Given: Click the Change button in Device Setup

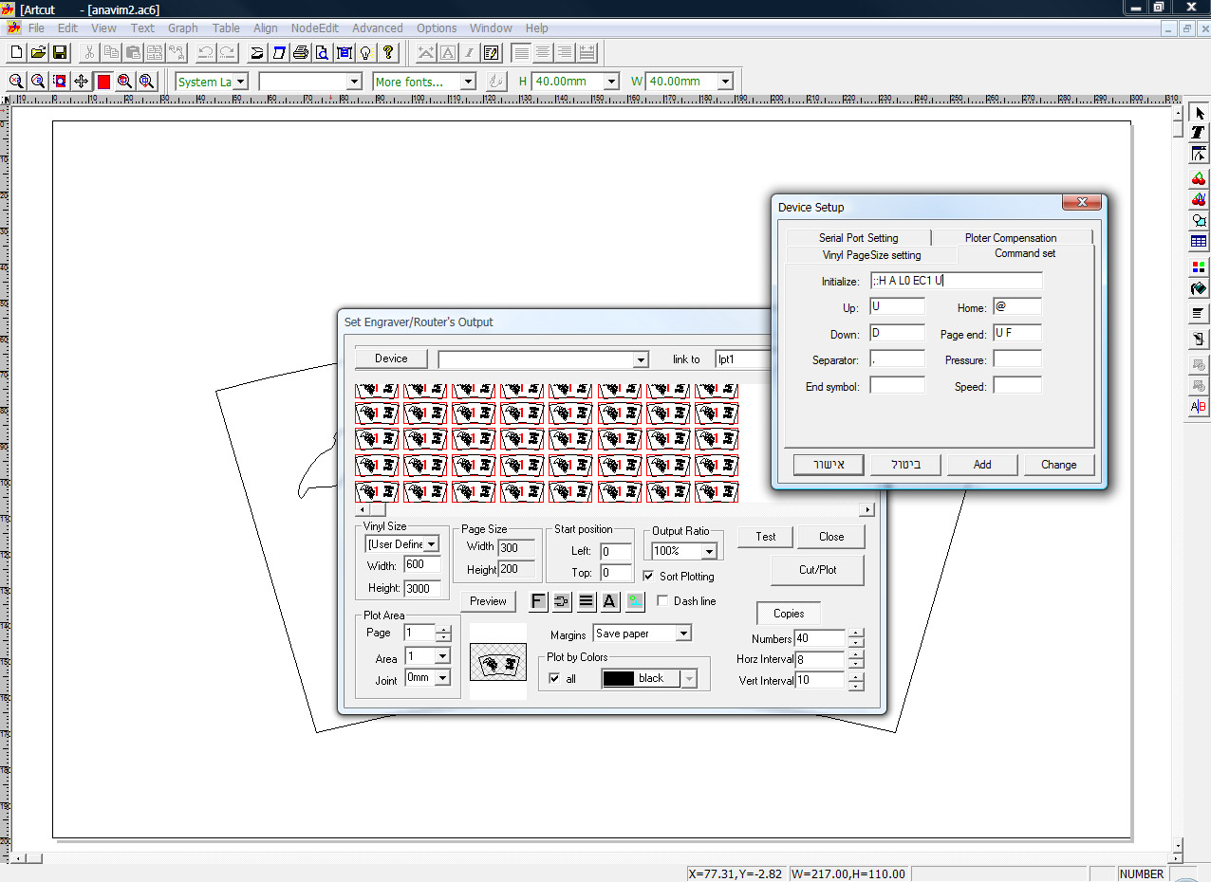Looking at the screenshot, I should pos(1058,465).
